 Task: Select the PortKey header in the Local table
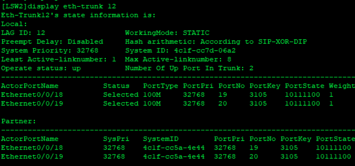click(265, 86)
